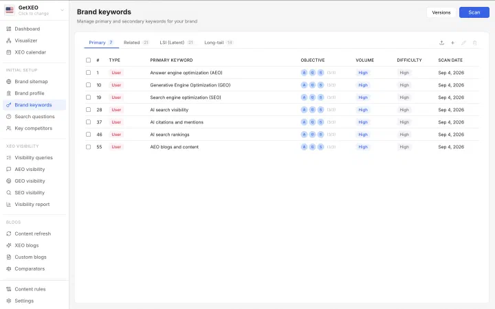
Task: Switch to the Primary tab
Action: point(101,43)
